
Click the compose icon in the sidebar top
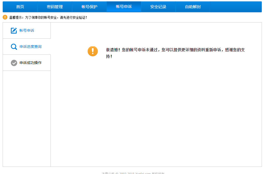[x=14, y=30]
